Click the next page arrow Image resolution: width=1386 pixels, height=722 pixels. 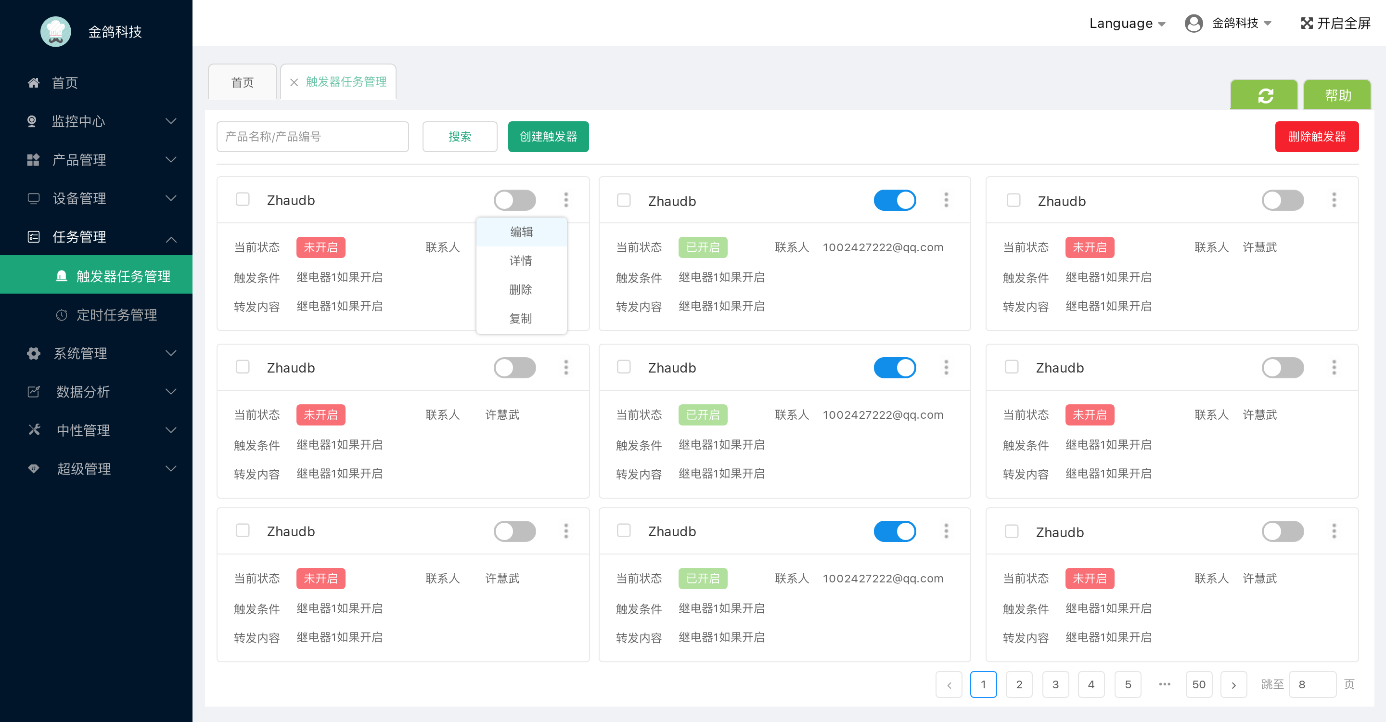(x=1234, y=684)
